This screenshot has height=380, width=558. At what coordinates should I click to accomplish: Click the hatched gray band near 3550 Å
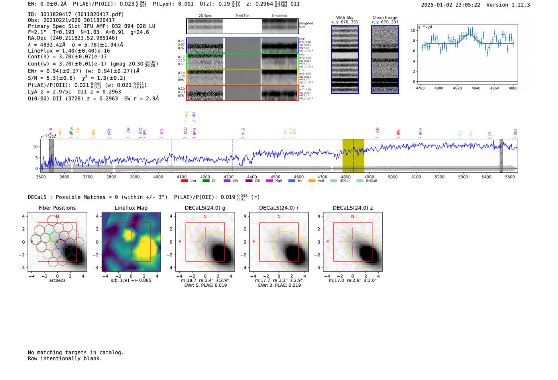(51, 156)
